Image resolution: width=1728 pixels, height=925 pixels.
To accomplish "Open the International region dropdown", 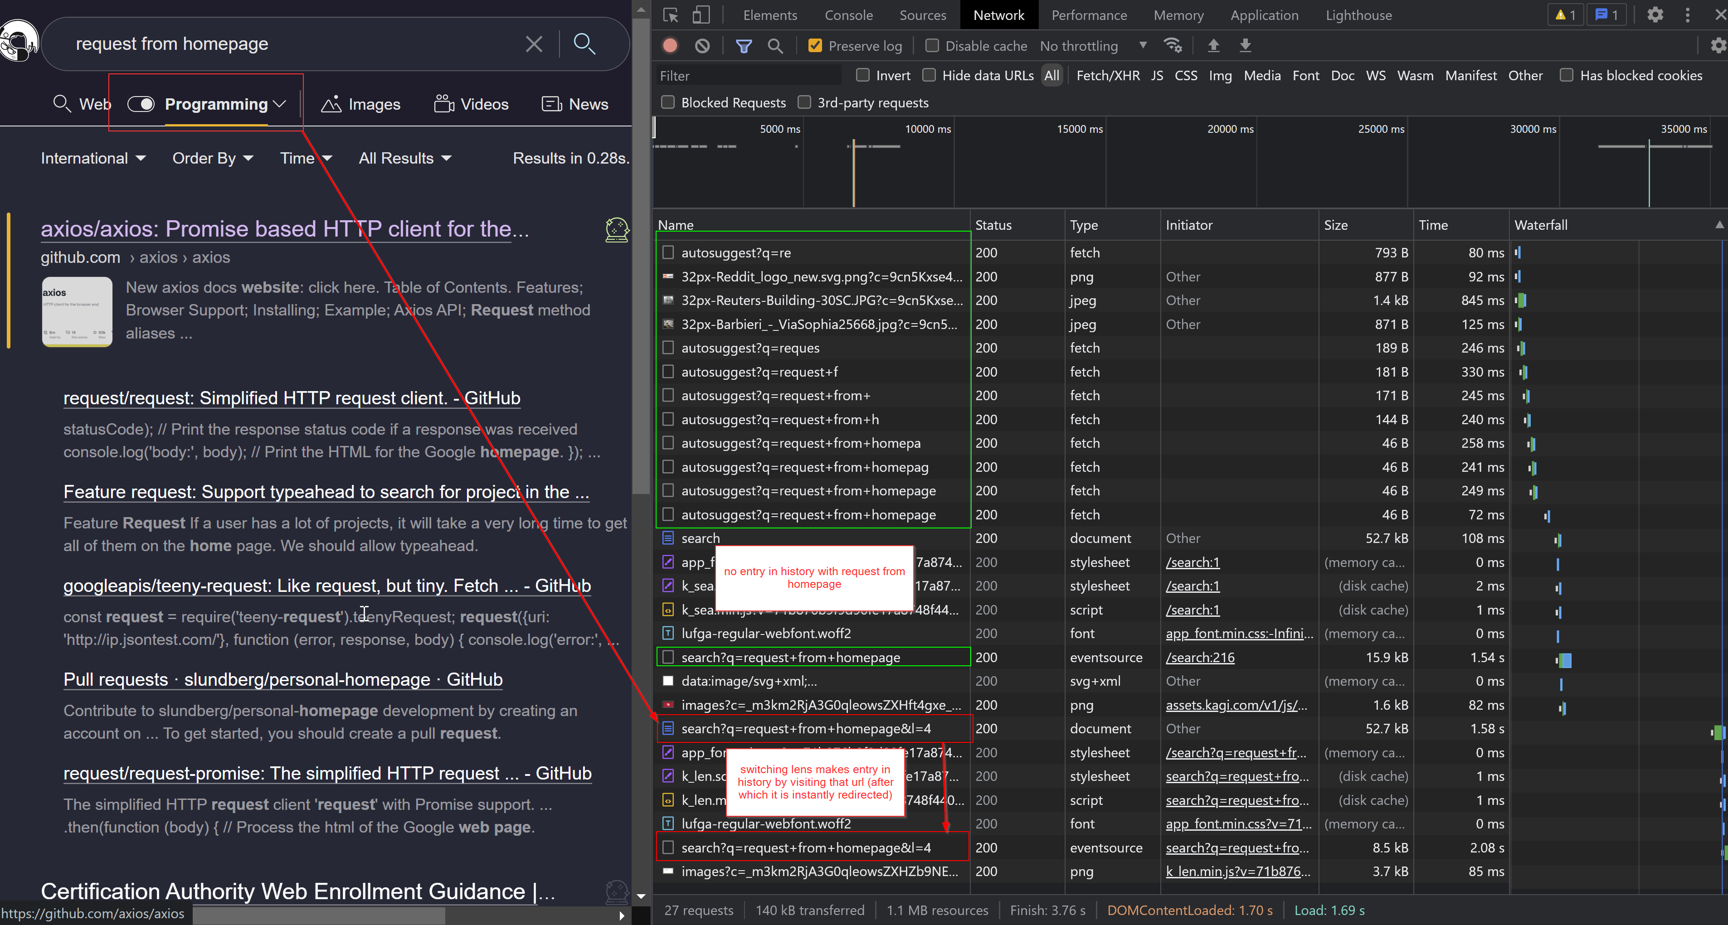I will 92,158.
